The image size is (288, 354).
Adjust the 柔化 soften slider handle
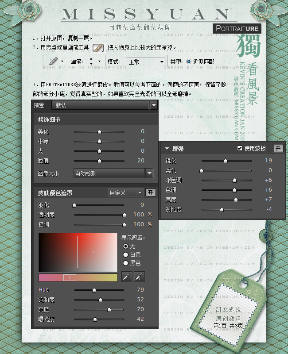[201, 171]
